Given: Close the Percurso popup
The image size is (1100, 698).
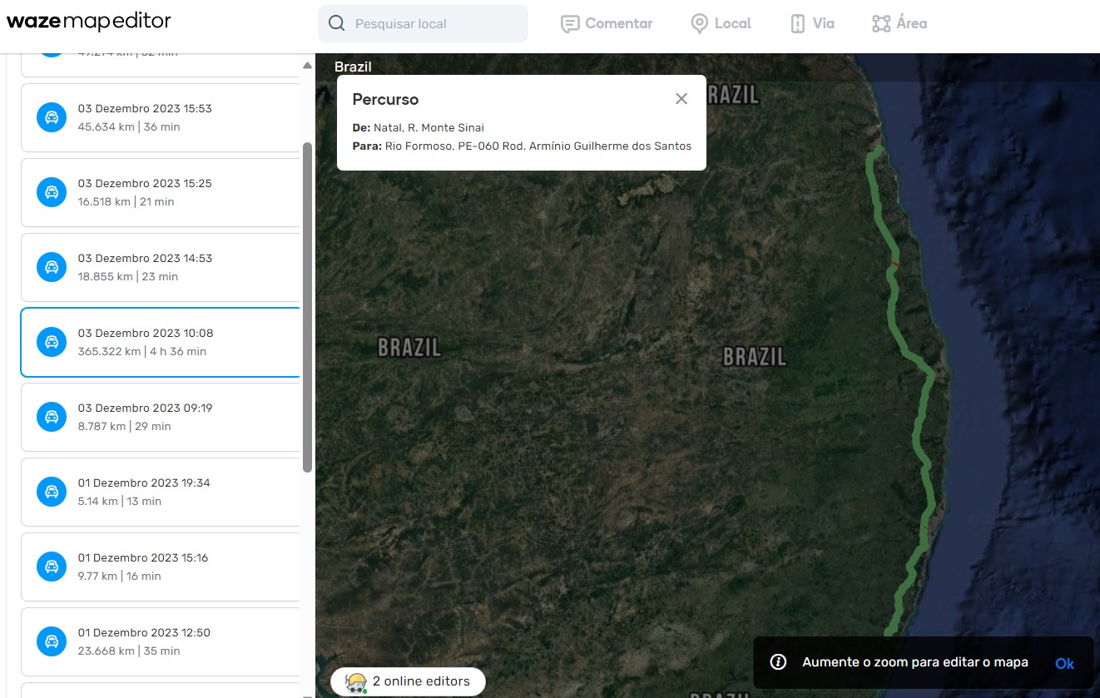Looking at the screenshot, I should (x=681, y=99).
